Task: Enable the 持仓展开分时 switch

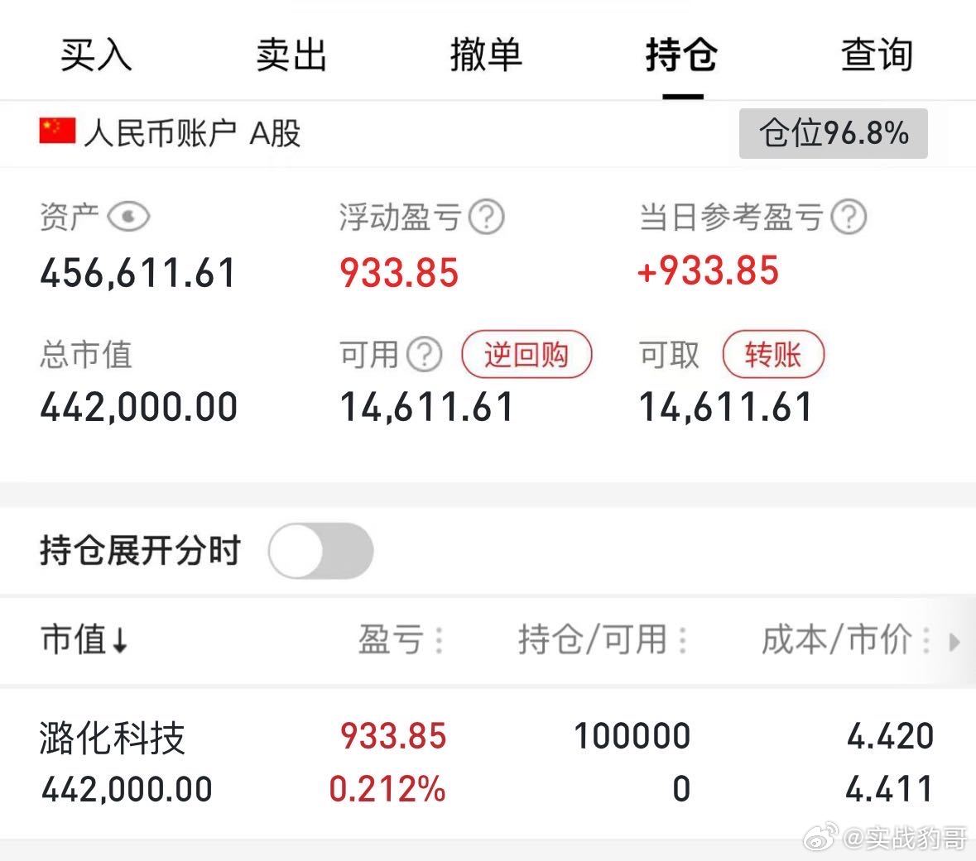Action: [320, 549]
